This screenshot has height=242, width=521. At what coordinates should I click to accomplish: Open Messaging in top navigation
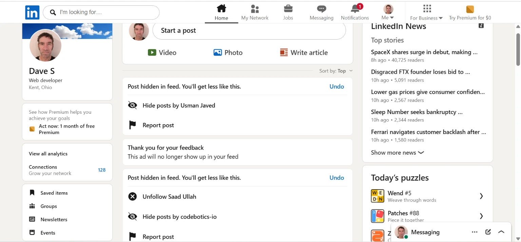tap(321, 13)
